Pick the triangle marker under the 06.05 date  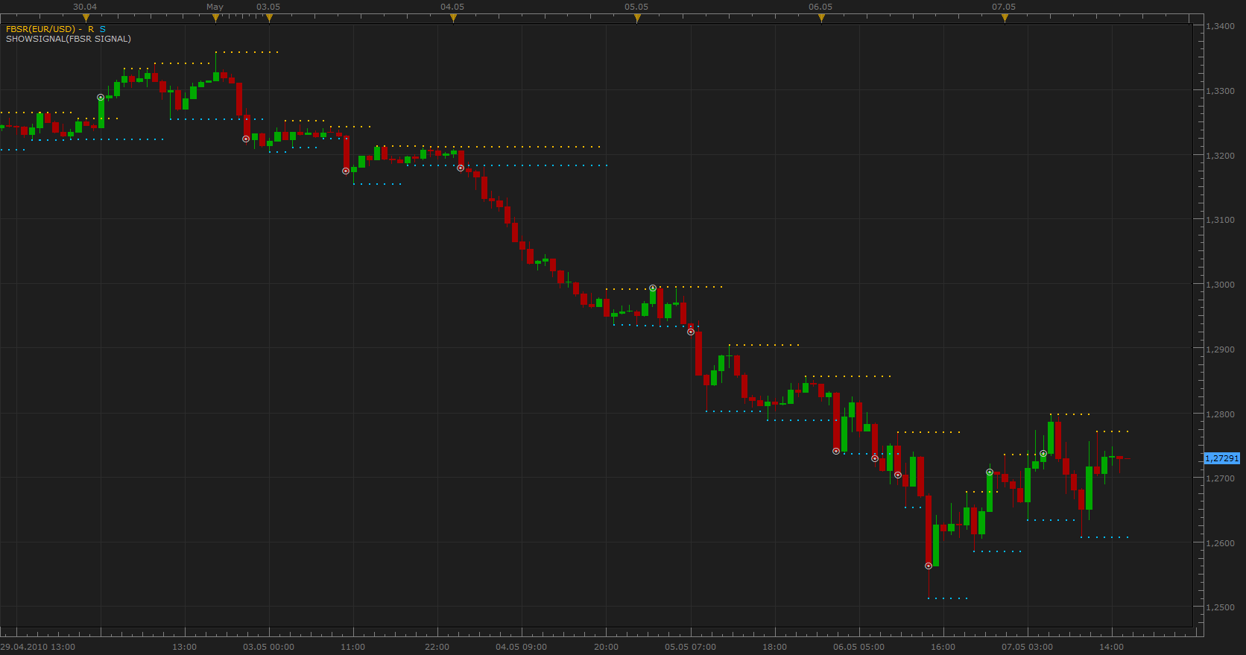pyautogui.click(x=821, y=18)
